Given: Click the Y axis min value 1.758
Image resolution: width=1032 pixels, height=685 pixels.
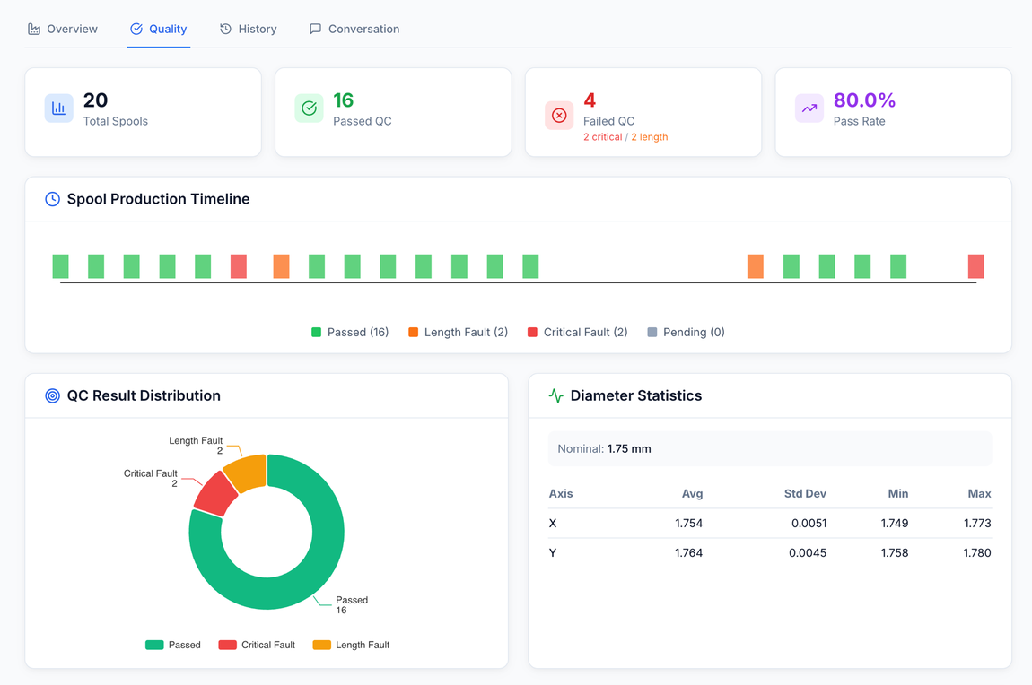Looking at the screenshot, I should coord(895,553).
